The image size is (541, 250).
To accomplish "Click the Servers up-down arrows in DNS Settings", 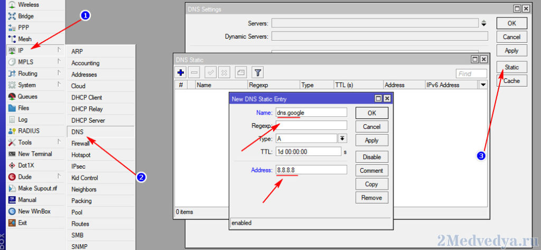I will [484, 23].
